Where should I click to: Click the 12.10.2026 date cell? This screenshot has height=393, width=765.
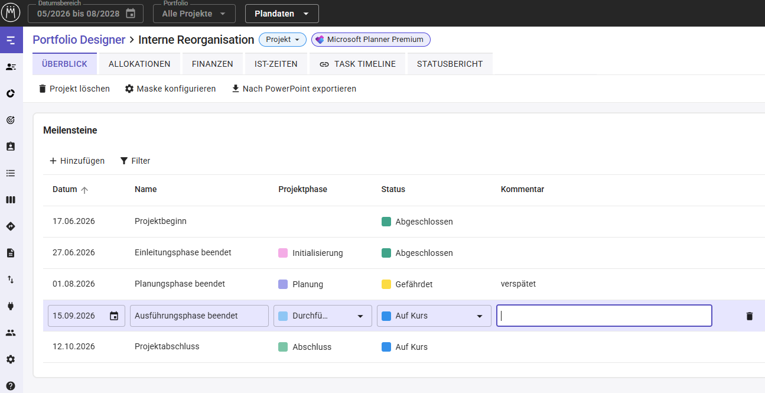click(x=74, y=346)
